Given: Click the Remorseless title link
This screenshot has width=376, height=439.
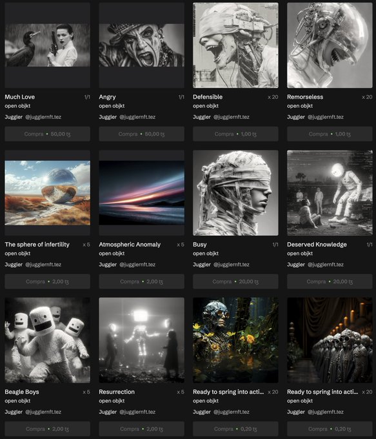Looking at the screenshot, I should (305, 97).
